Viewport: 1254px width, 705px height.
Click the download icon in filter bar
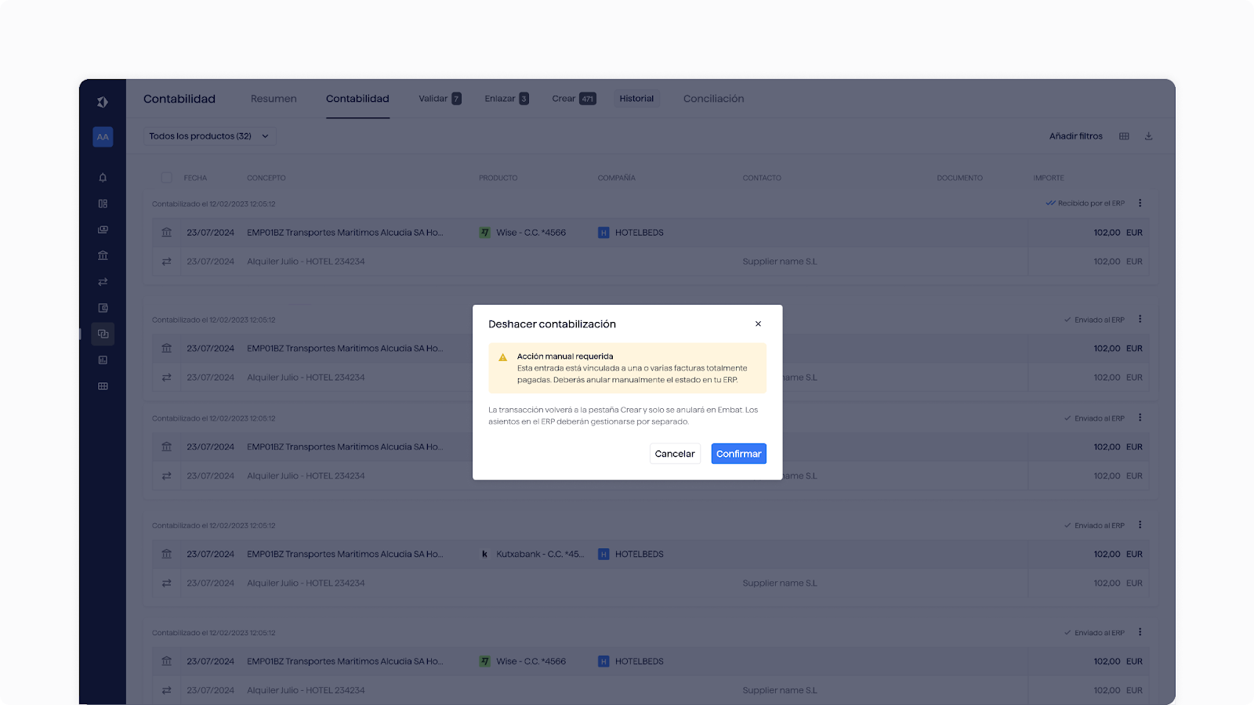pyautogui.click(x=1148, y=136)
